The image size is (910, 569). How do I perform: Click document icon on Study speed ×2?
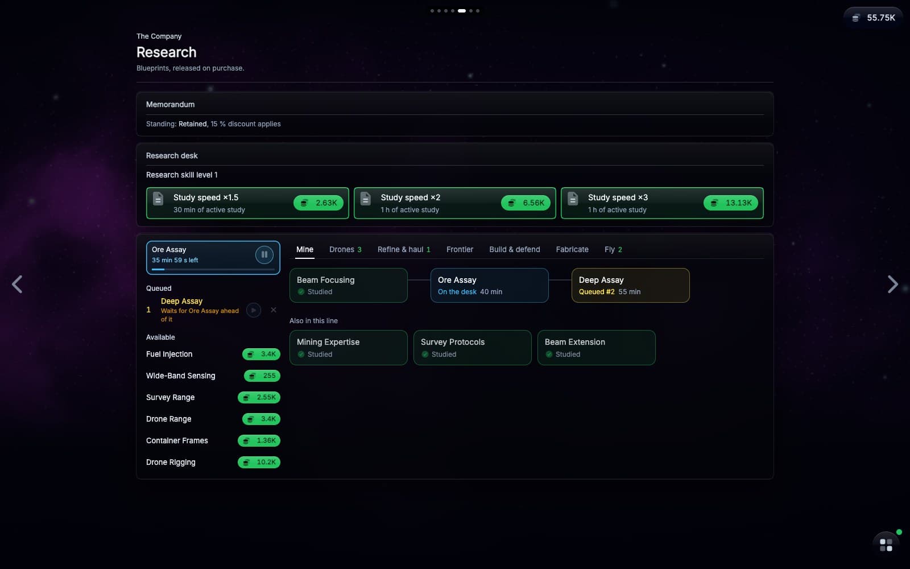point(366,198)
